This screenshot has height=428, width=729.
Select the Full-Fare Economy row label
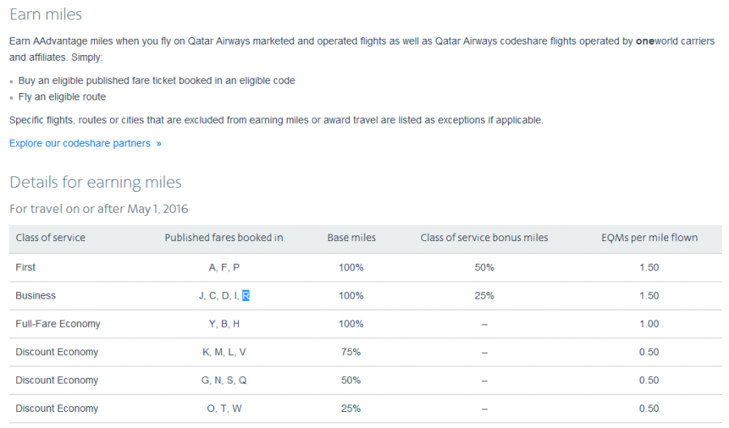click(x=58, y=324)
